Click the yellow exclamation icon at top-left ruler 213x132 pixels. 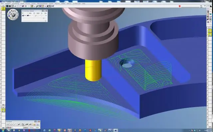(3, 9)
